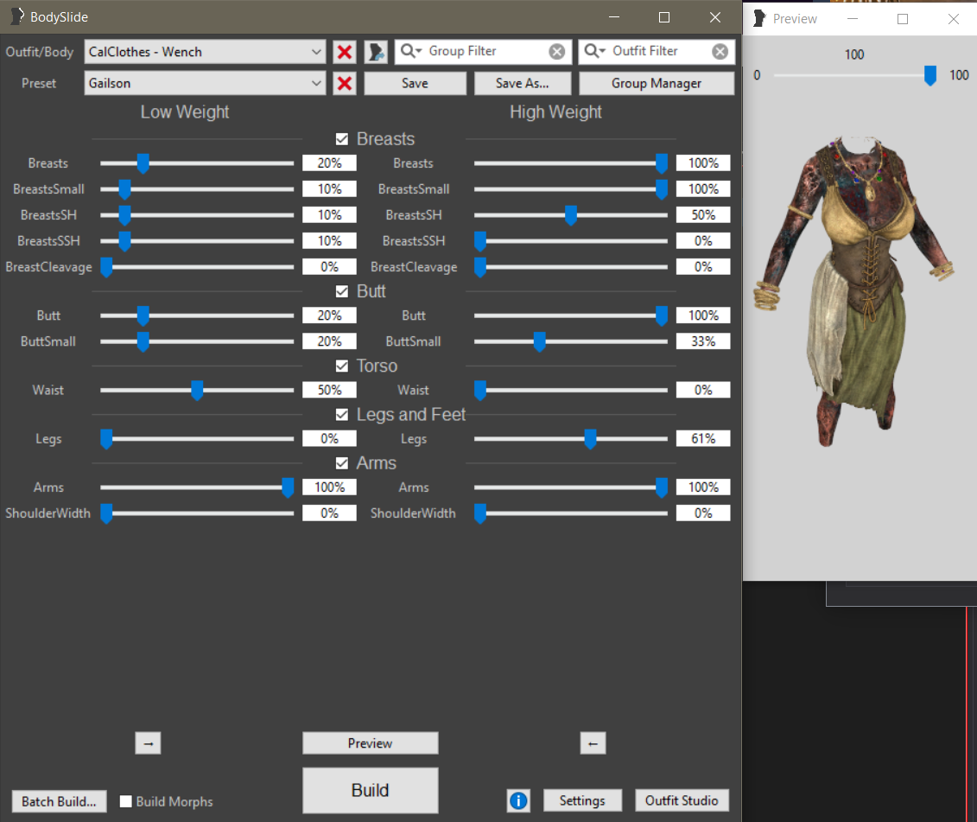977x822 pixels.
Task: Click the low weight Waist slider handle
Action: 197,391
